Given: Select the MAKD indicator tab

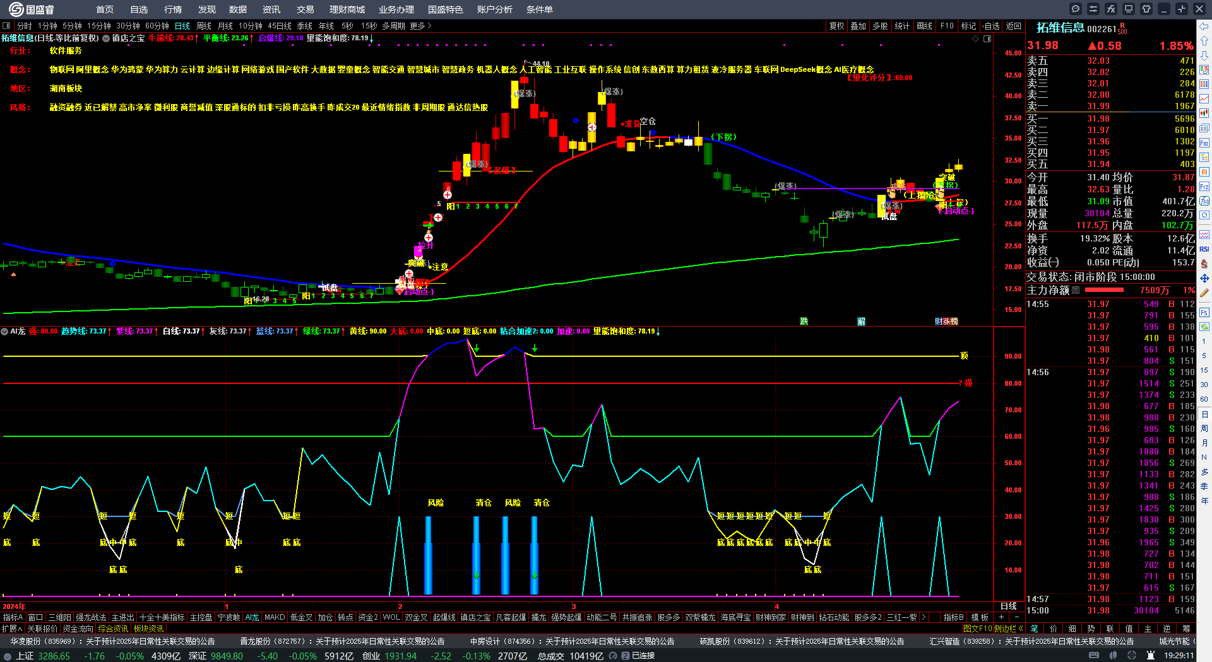Looking at the screenshot, I should point(275,617).
